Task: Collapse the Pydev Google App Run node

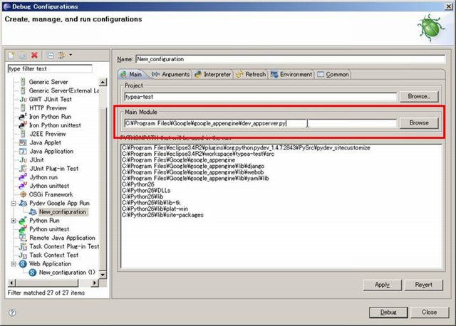Action: [13, 203]
